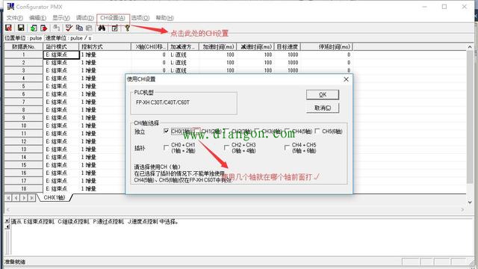Select the CH0(1轴) sheet tab

coord(55,197)
